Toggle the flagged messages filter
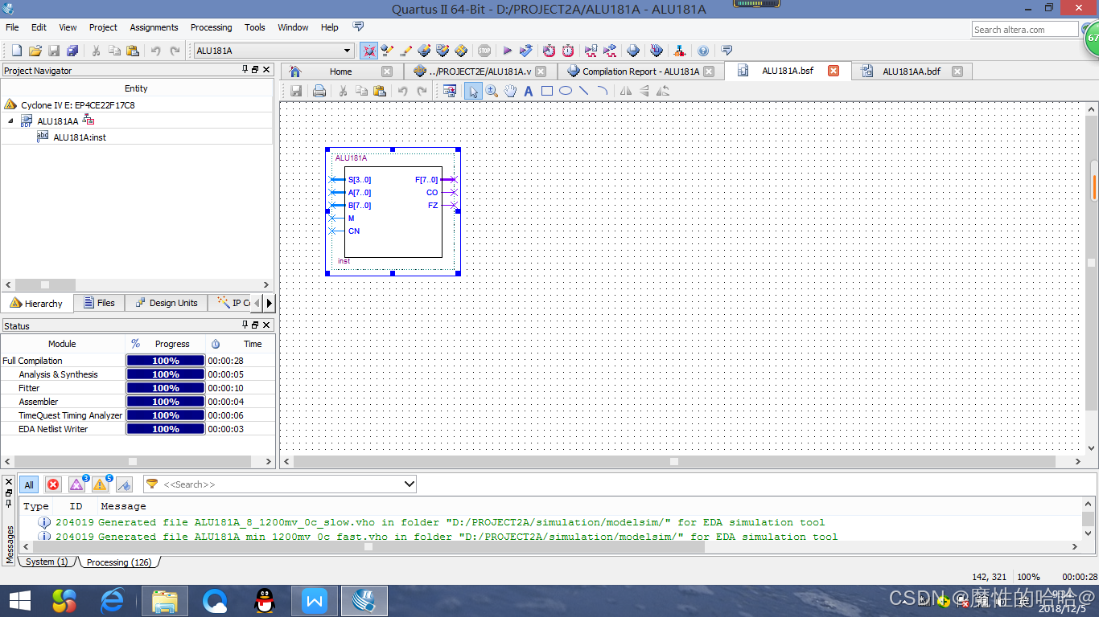This screenshot has width=1099, height=617. (124, 484)
